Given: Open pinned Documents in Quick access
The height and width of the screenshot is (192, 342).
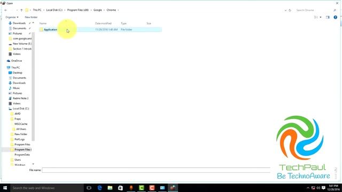Looking at the screenshot, I should (x=19, y=28).
